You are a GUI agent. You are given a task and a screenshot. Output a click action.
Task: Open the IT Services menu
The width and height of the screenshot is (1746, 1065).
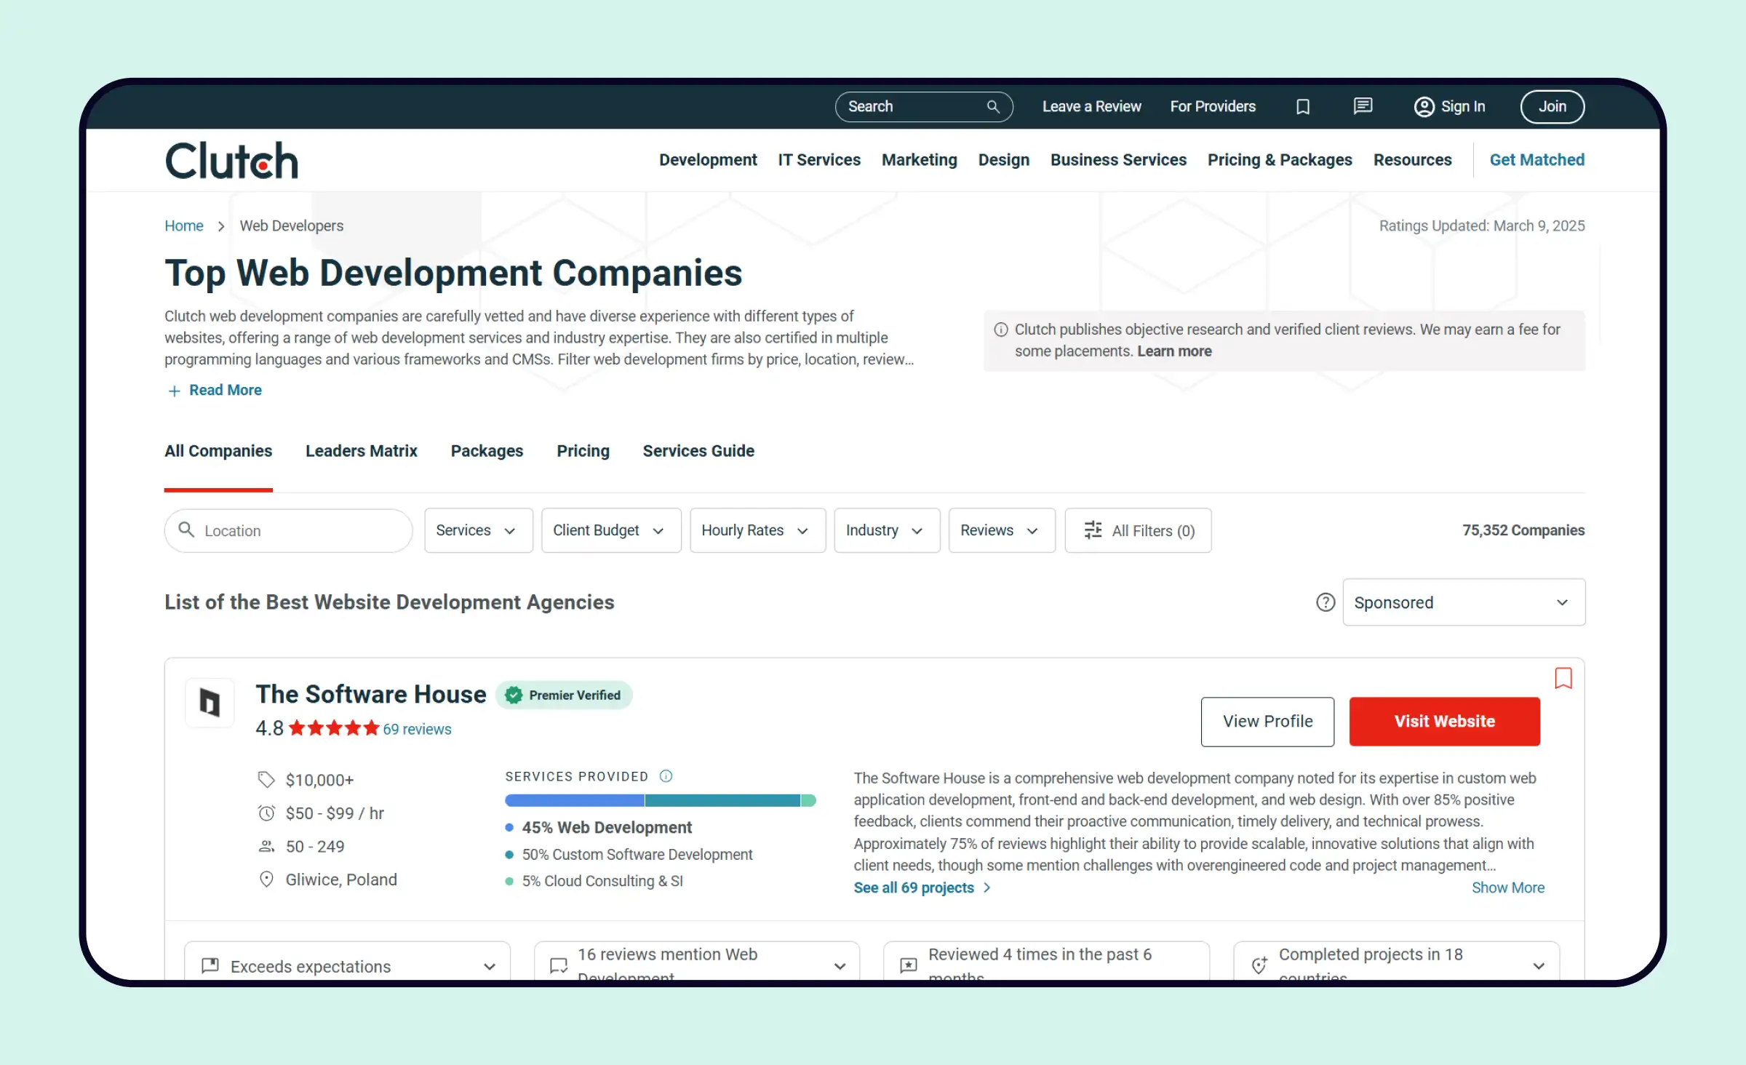(x=819, y=160)
